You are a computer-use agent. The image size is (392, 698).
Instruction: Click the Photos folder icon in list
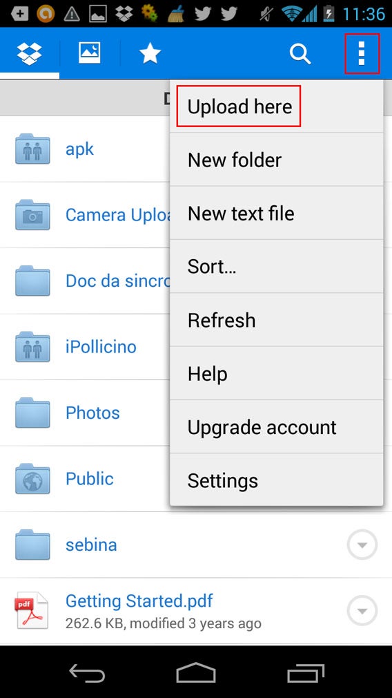tap(32, 413)
